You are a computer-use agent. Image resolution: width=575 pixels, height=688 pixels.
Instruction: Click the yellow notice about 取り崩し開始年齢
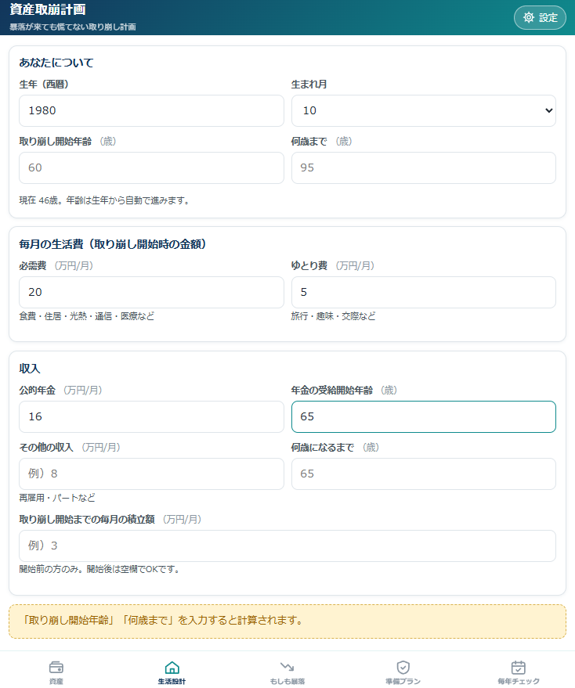point(287,621)
